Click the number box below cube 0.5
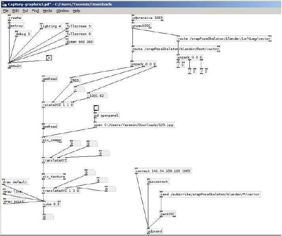The image size is (282, 236). [x=47, y=217]
